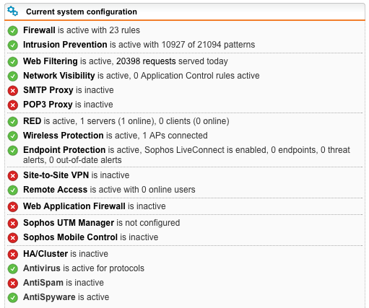Click the Current system configuration header
Screen dimensions: 369x308
pos(82,12)
